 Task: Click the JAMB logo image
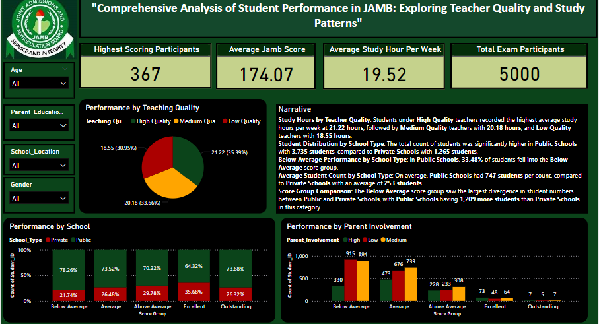[40, 30]
